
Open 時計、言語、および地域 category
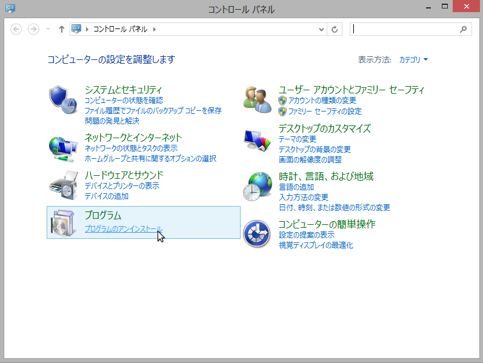(x=326, y=176)
